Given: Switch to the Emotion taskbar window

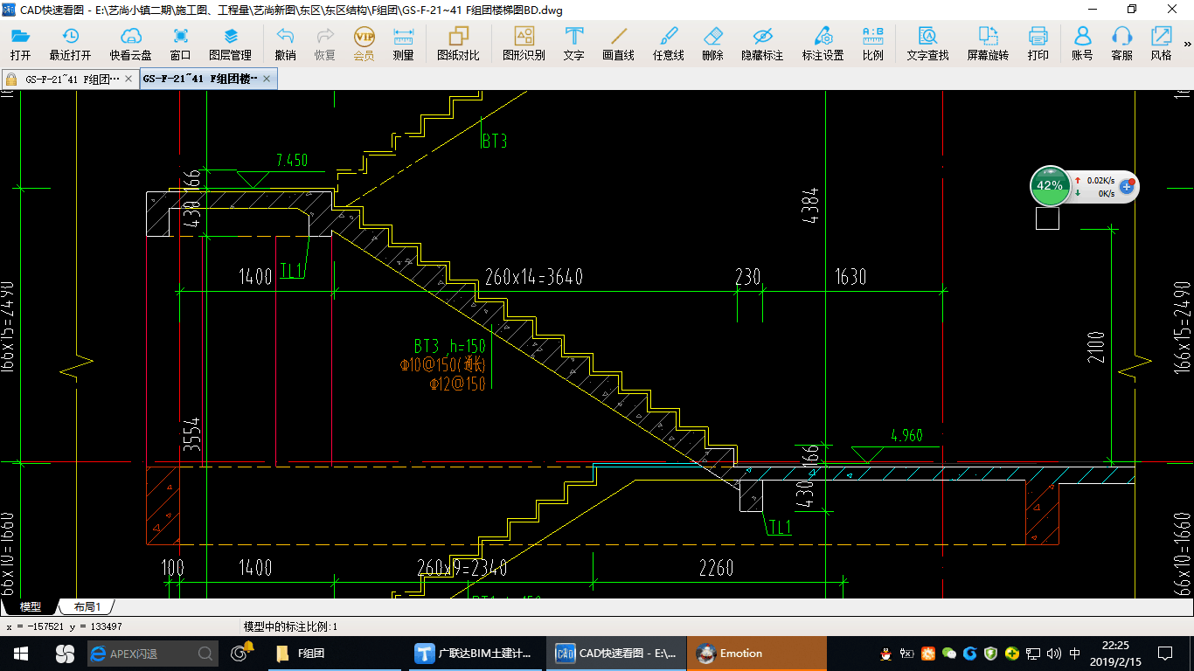Looking at the screenshot, I should coord(756,653).
